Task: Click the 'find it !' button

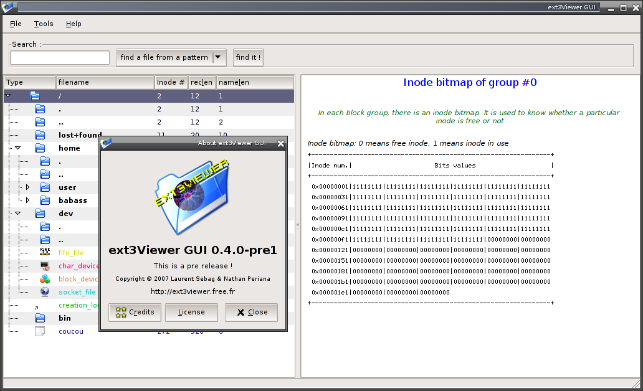Action: 248,57
